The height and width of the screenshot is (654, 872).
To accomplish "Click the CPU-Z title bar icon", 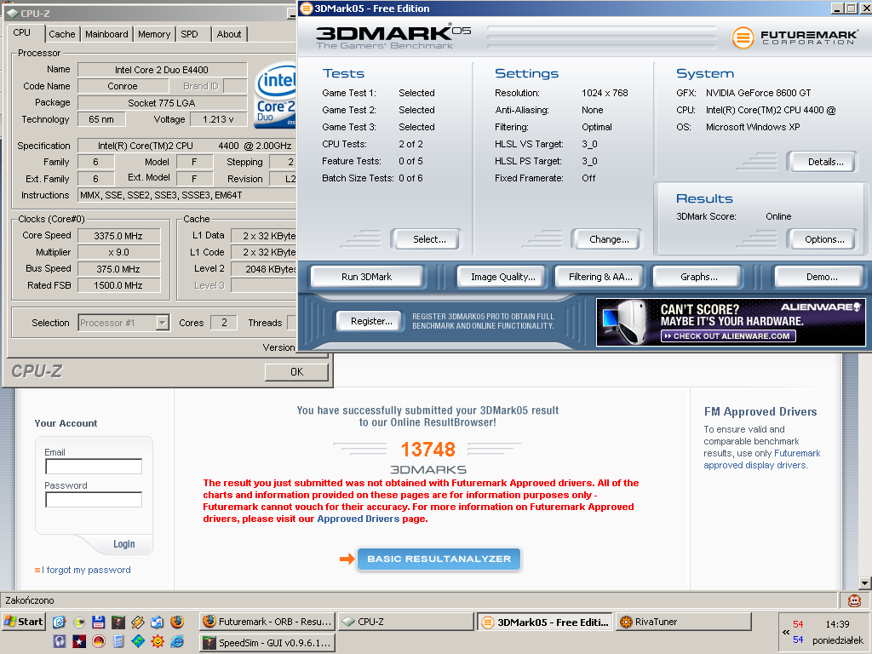I will (x=12, y=14).
